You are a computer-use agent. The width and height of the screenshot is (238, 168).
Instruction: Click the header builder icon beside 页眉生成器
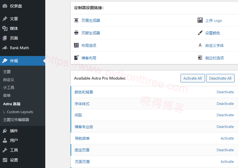(76, 20)
